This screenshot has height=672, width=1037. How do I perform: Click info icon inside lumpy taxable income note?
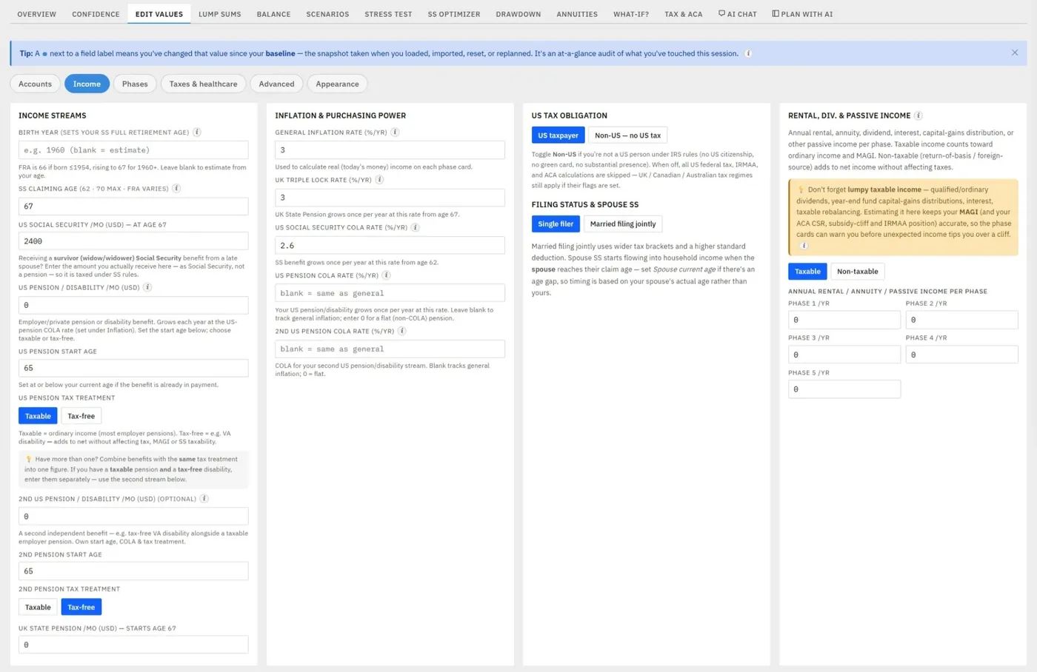coord(804,246)
